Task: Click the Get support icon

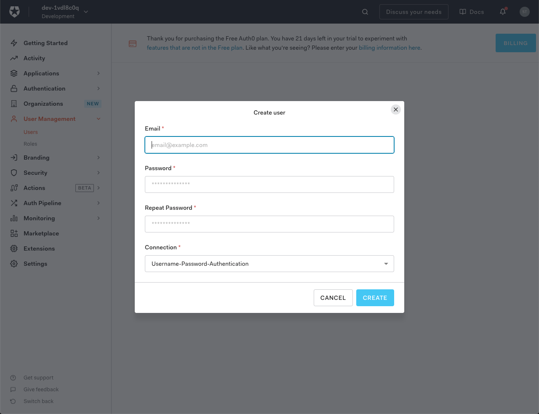Action: pyautogui.click(x=13, y=377)
